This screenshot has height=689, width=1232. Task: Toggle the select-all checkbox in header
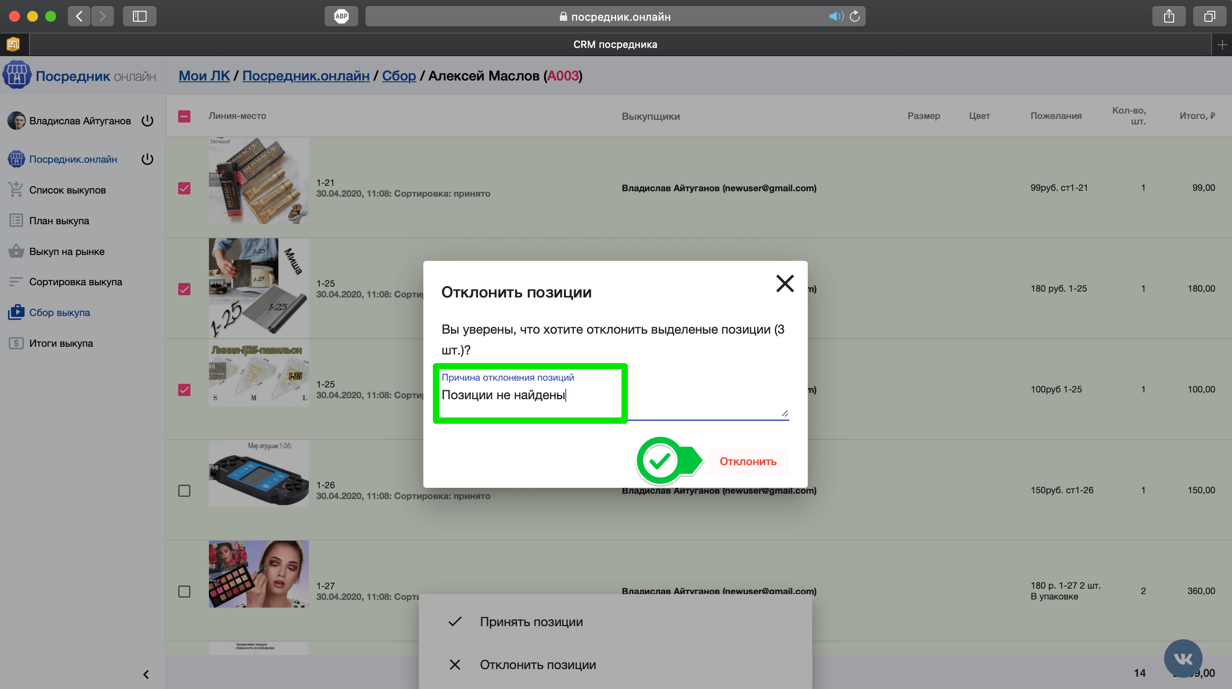(x=184, y=116)
